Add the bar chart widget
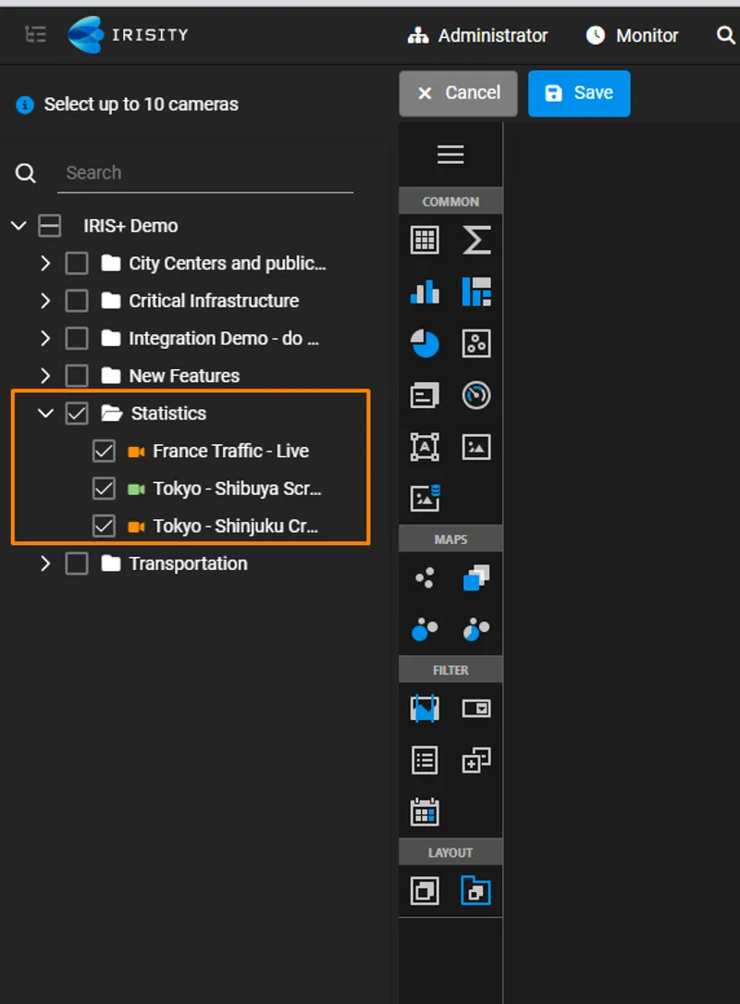740x1004 pixels. (424, 291)
